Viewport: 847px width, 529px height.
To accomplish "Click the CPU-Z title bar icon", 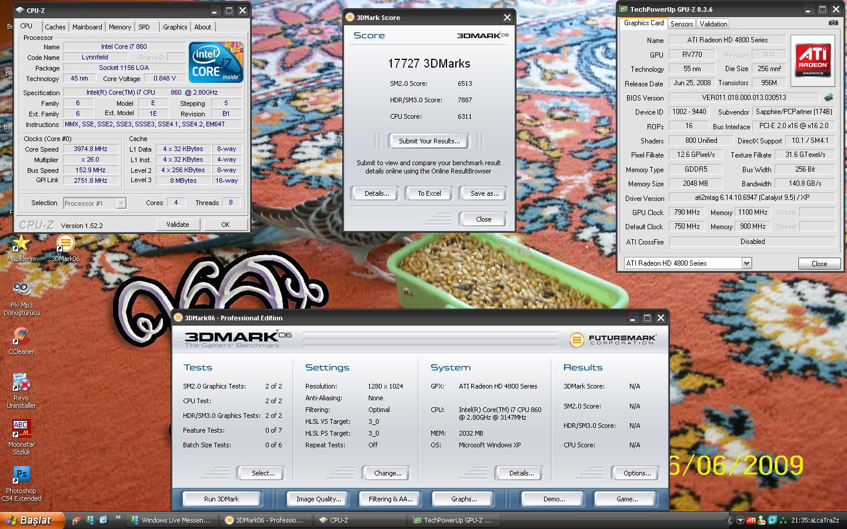I will (x=19, y=10).
